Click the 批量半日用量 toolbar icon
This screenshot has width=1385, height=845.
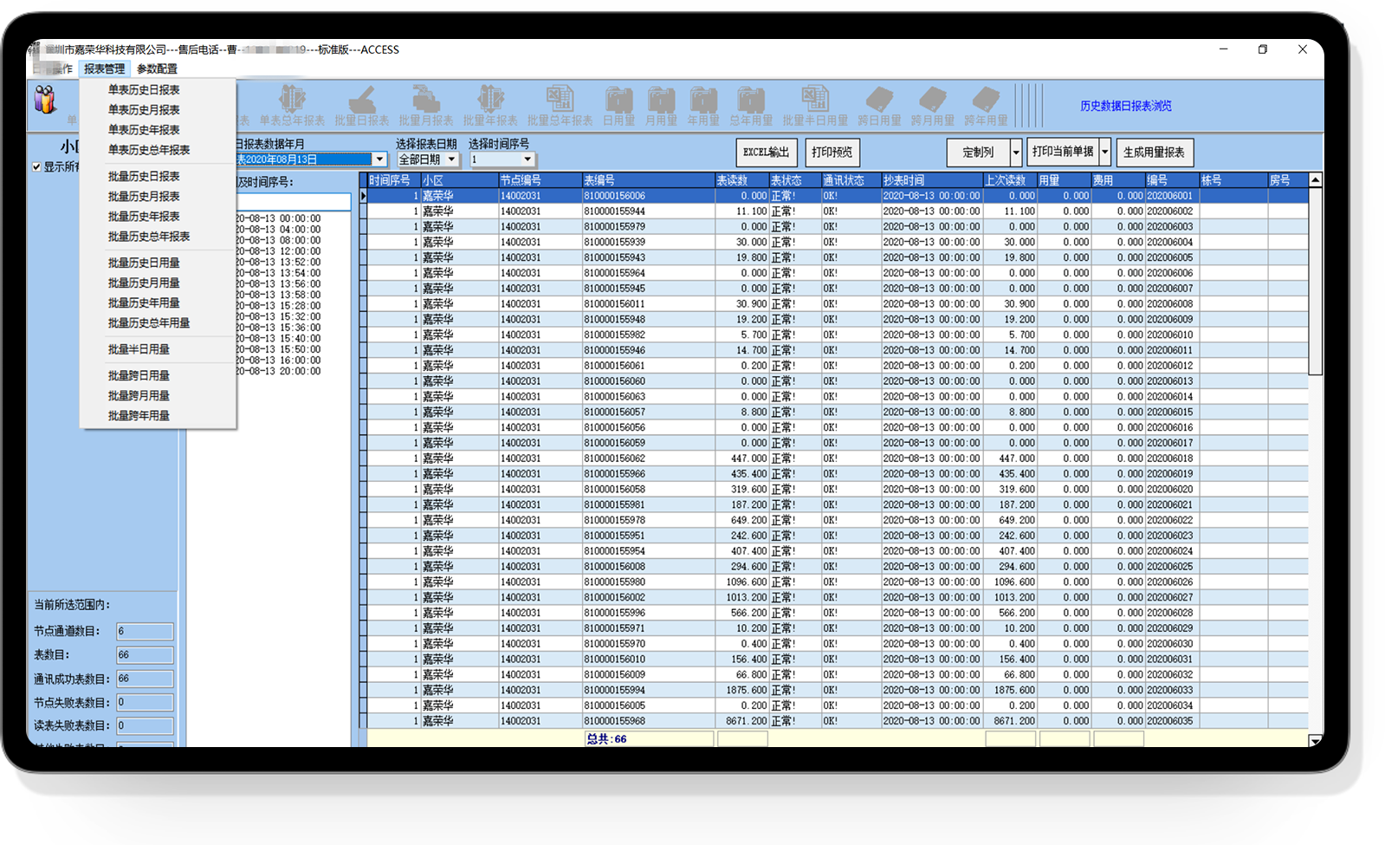pos(815,106)
